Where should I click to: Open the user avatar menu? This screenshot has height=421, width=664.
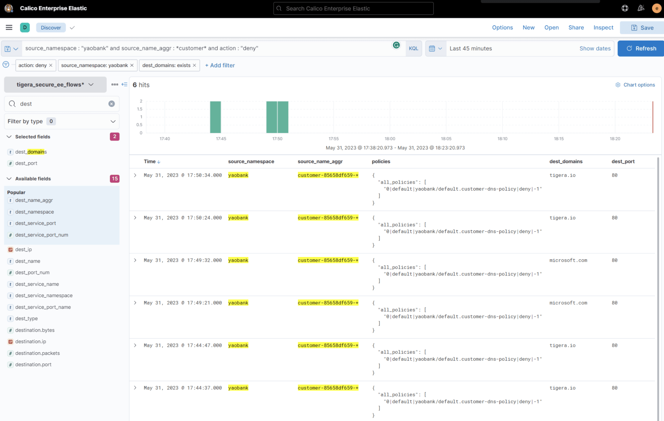click(x=656, y=8)
